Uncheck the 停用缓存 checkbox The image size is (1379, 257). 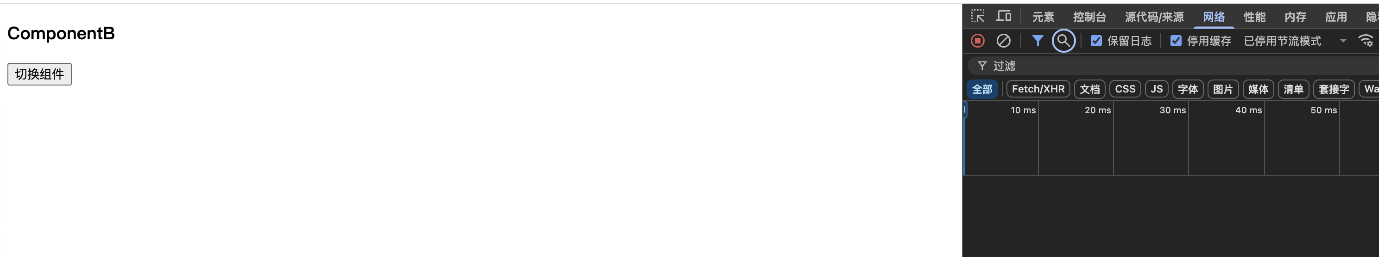coord(1176,41)
